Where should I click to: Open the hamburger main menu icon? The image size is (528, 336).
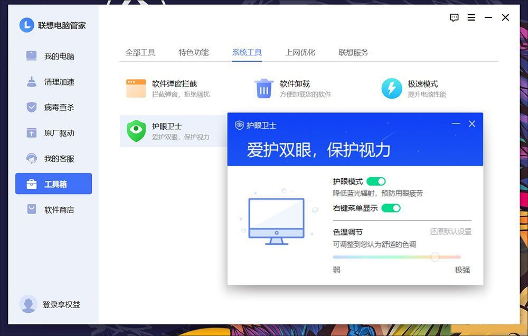472,17
